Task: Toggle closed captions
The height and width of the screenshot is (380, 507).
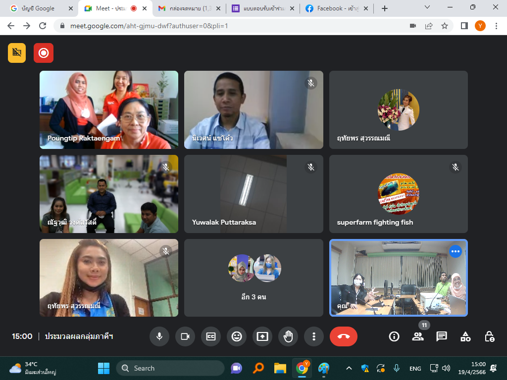Action: [x=211, y=336]
